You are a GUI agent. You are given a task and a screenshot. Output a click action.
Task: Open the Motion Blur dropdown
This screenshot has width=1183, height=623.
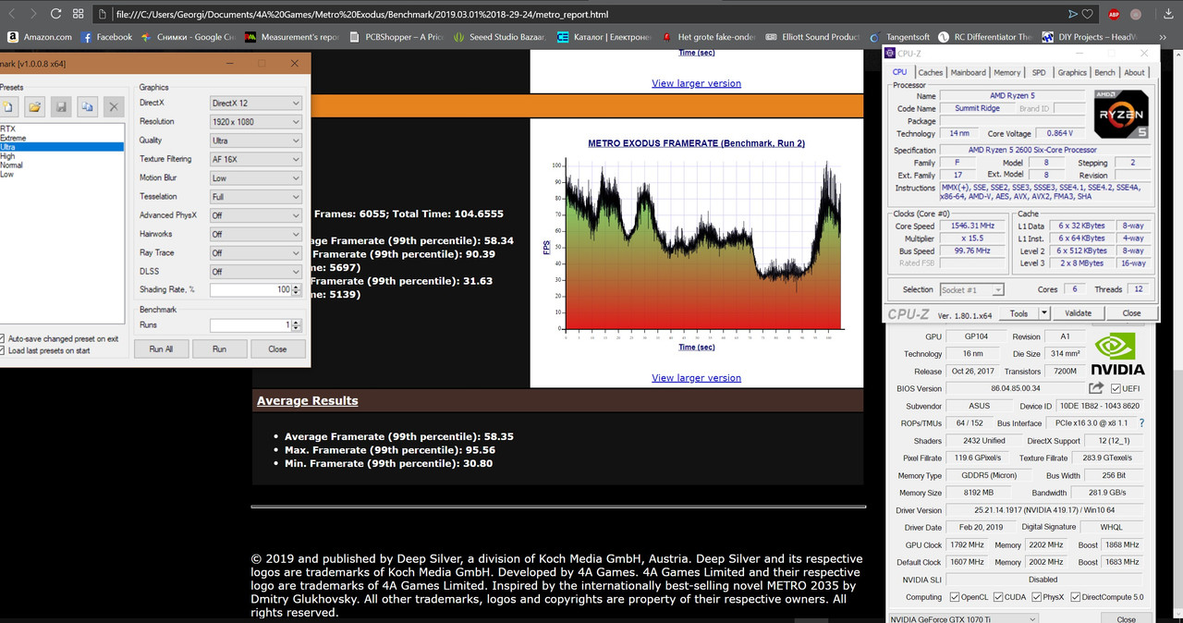click(x=255, y=177)
